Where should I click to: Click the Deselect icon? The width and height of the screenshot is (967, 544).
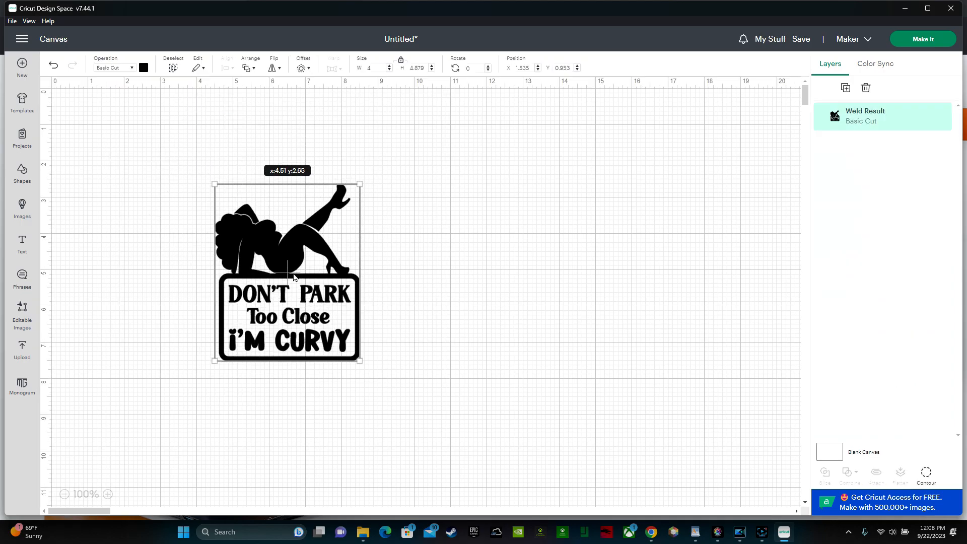[x=173, y=68]
